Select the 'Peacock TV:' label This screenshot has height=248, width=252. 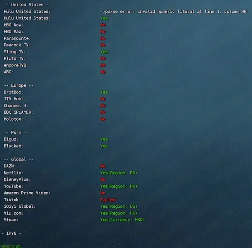[17, 45]
